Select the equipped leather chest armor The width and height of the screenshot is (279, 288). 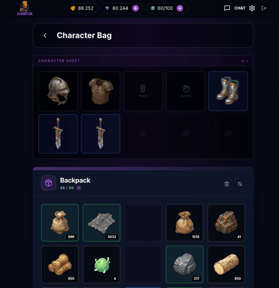(100, 91)
